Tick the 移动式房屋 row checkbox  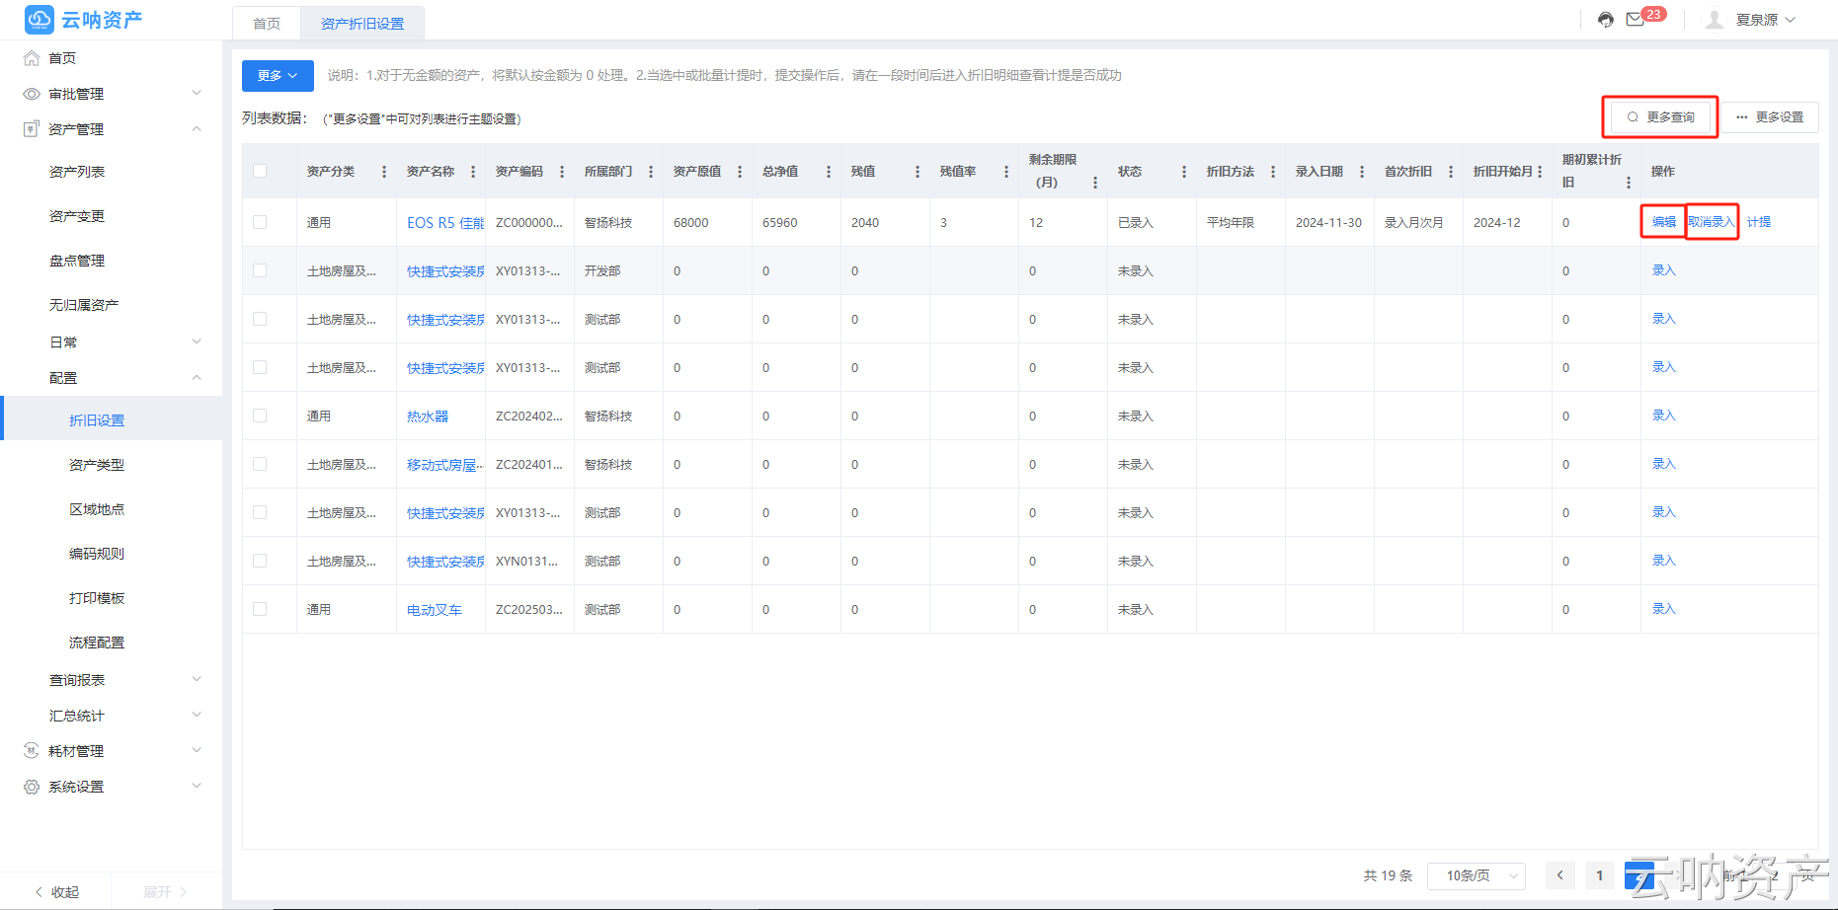click(x=260, y=464)
